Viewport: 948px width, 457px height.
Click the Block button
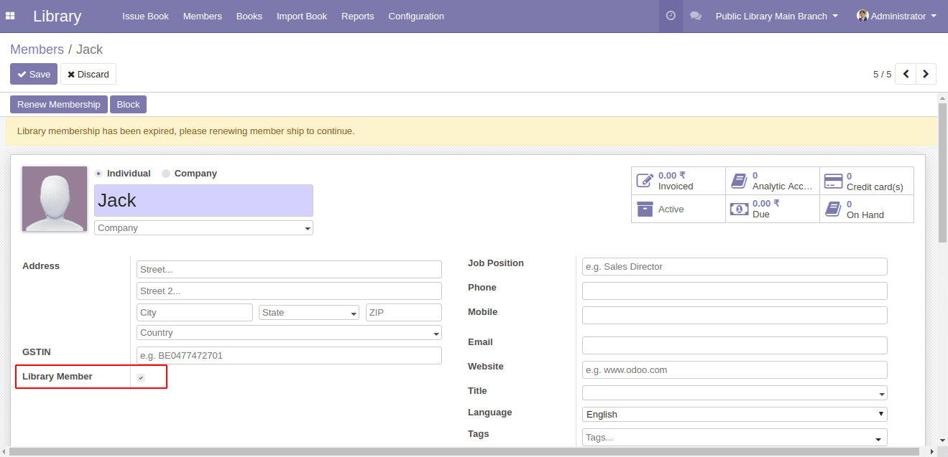click(x=128, y=105)
